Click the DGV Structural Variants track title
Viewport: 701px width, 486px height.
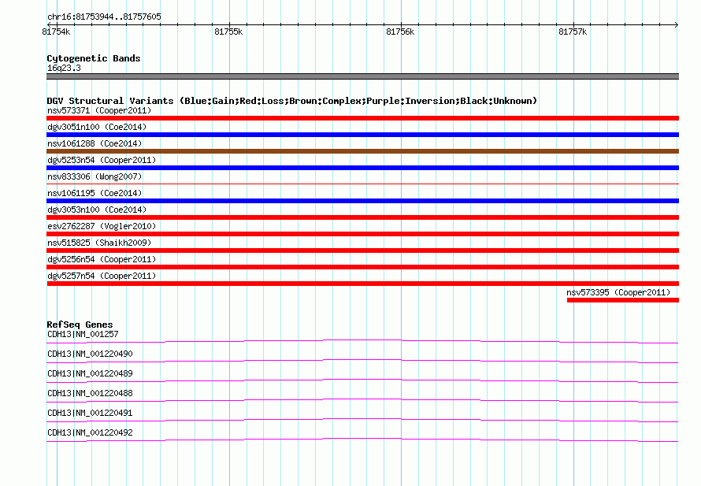292,101
